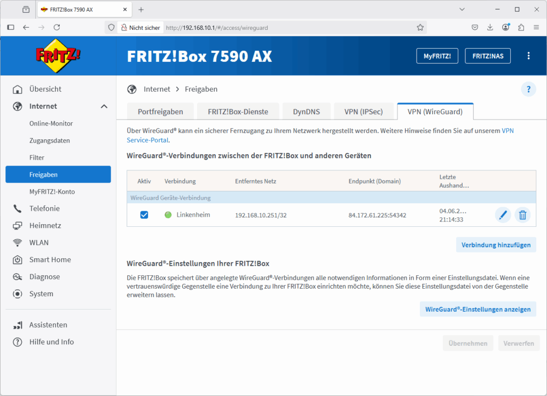
Task: Click the Telefonie phone icon
Action: (18, 209)
